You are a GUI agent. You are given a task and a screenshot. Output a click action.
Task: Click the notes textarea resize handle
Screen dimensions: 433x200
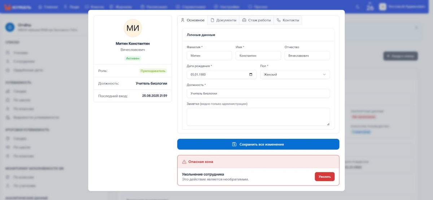(328, 124)
